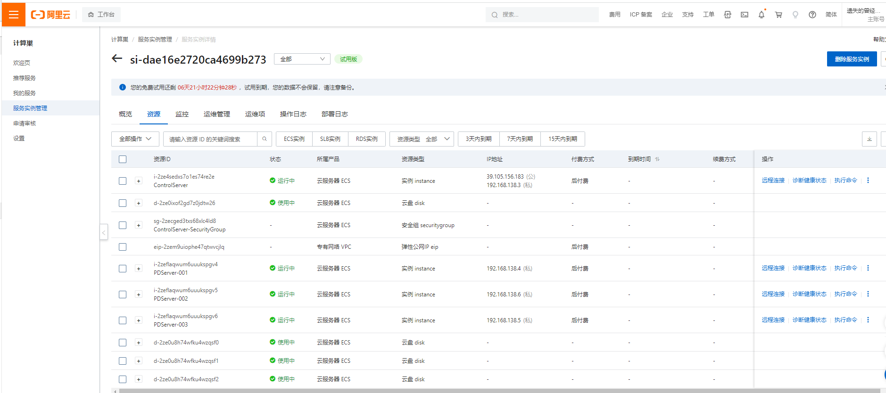This screenshot has width=886, height=393.
Task: Switch to the 操作日志 tab
Action: [293, 114]
